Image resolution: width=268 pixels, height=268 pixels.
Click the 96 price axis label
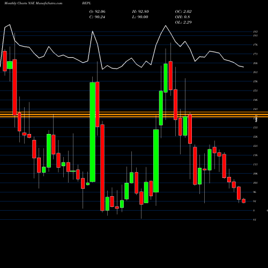click(x=255, y=192)
